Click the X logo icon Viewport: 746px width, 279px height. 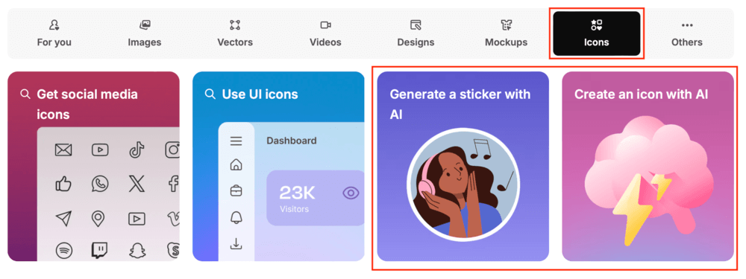[137, 184]
